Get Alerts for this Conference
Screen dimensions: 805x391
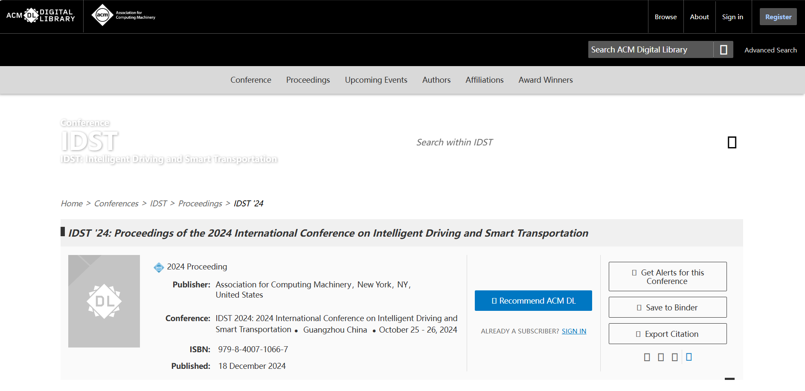(x=668, y=277)
